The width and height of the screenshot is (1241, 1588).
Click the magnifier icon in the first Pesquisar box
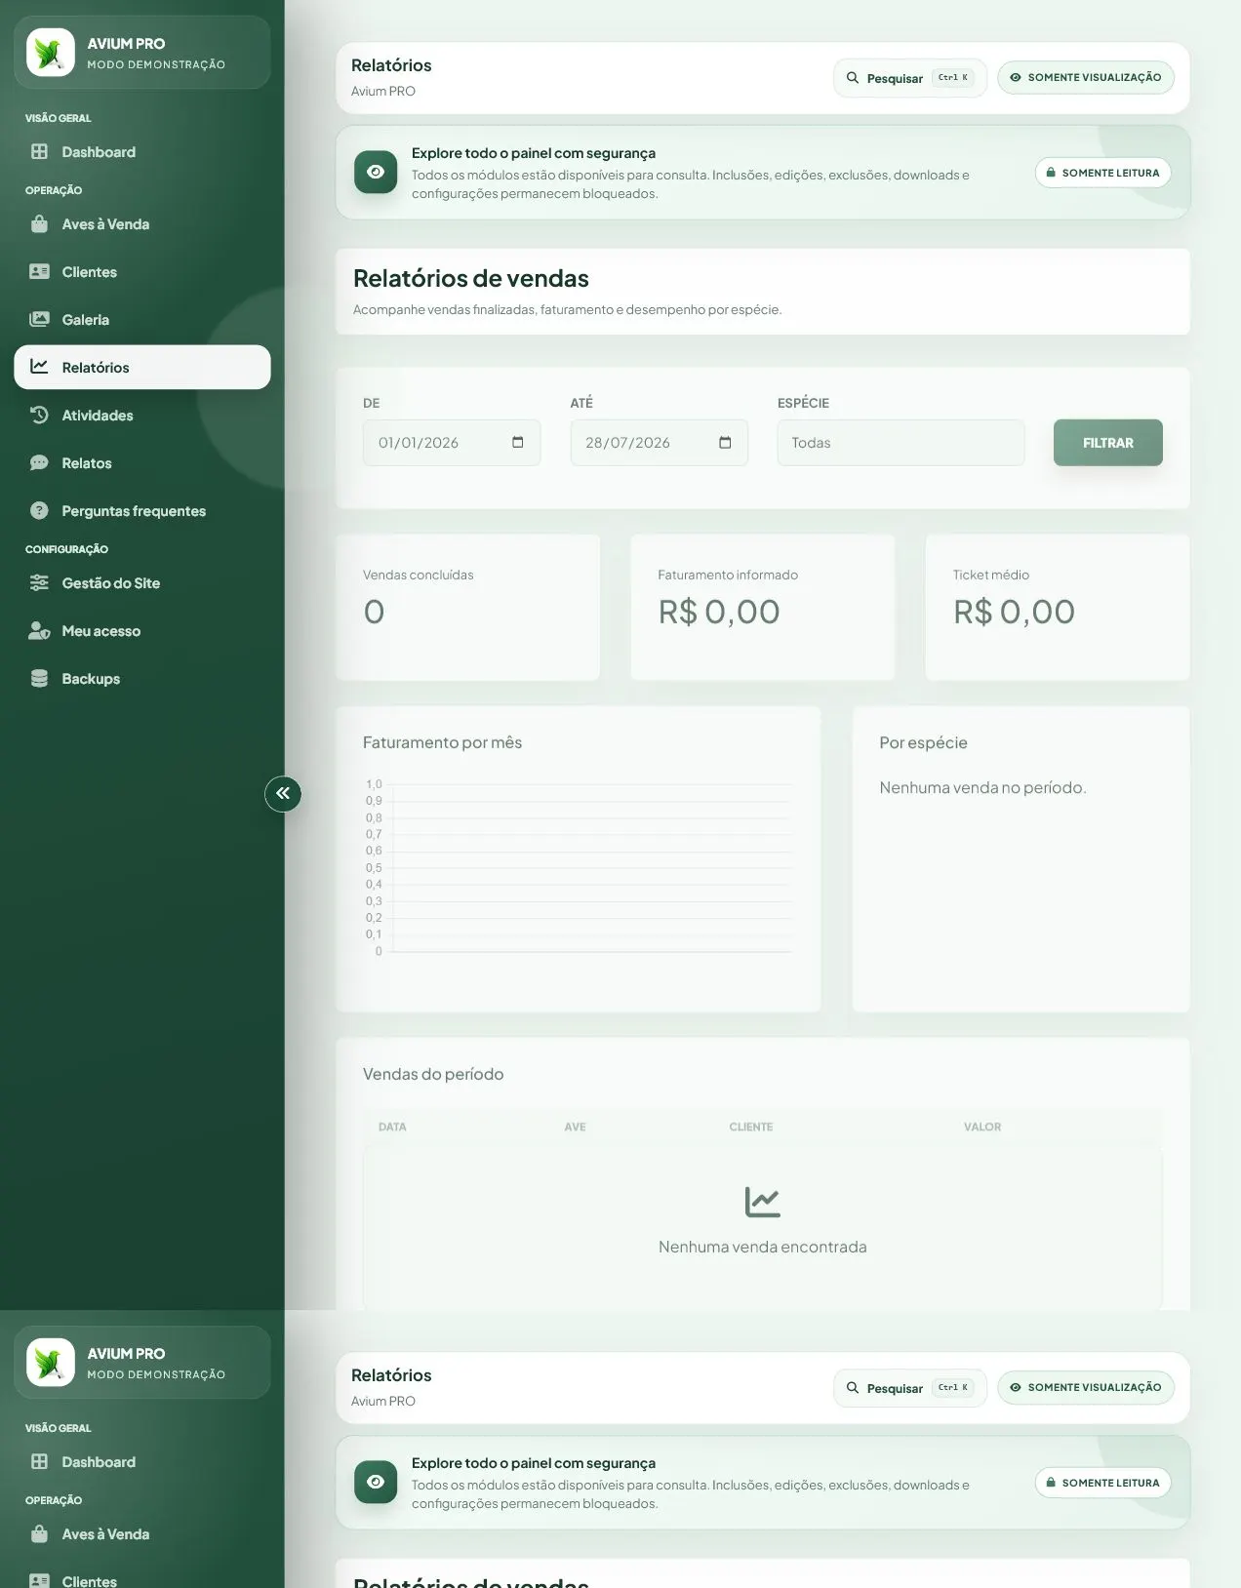click(853, 77)
